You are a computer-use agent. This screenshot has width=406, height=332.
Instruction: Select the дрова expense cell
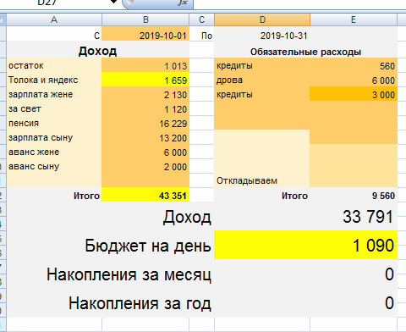tap(262, 80)
